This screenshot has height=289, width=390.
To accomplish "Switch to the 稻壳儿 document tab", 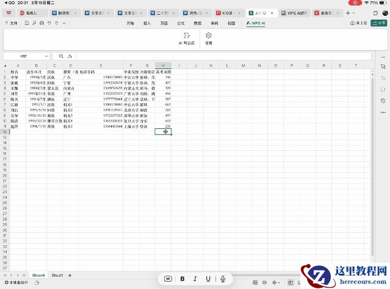I will pos(32,13).
